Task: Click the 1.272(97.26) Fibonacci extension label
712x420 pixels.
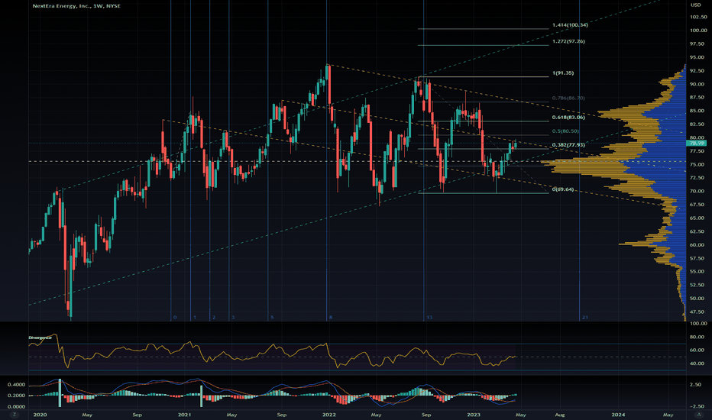Action: tap(568, 41)
